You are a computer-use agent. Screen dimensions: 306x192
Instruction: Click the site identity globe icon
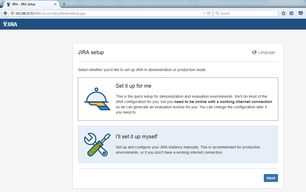pyautogui.click(x=12, y=13)
